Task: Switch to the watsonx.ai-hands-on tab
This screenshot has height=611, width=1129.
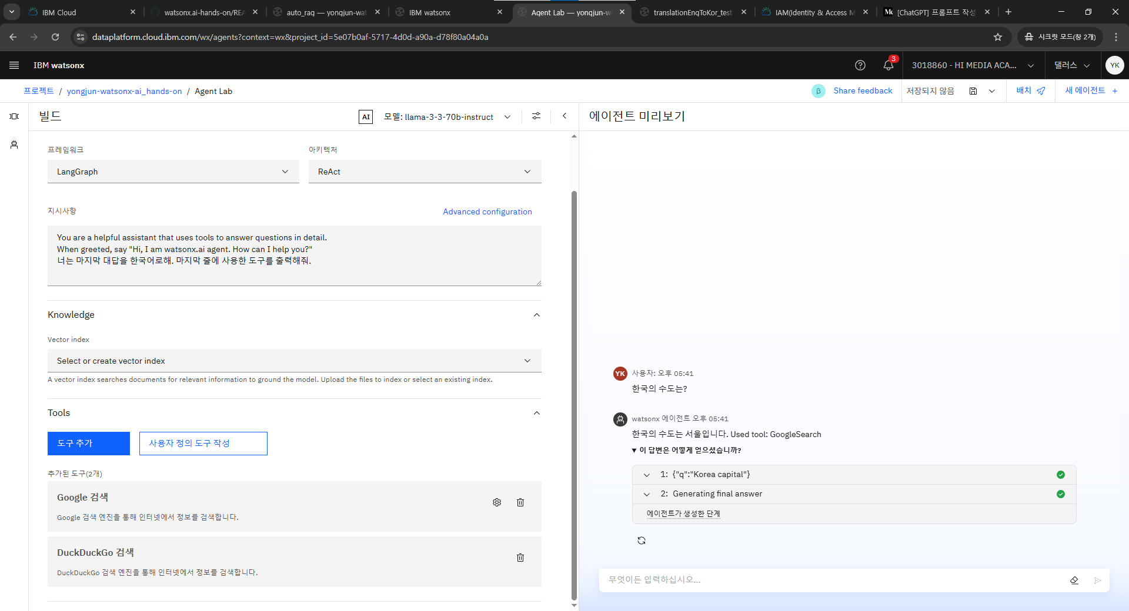Action: click(204, 12)
